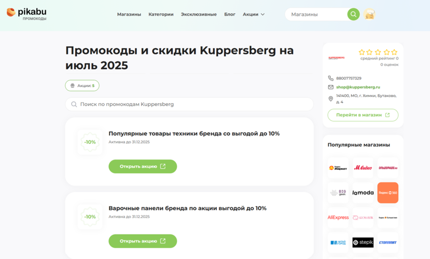The width and height of the screenshot is (430, 259).
Task: Rate Kuppersberg with the fourth star
Action: 386,52
